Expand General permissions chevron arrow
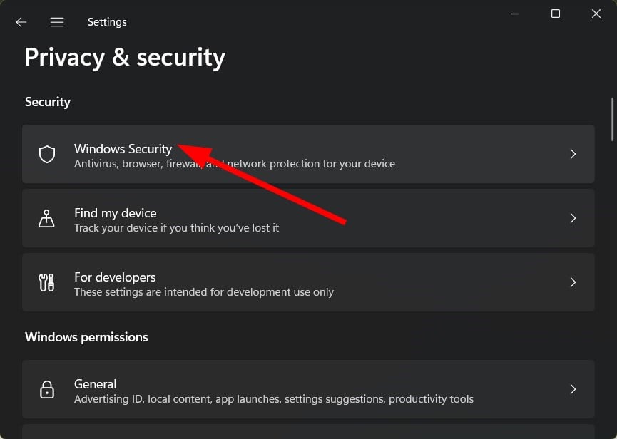 (x=573, y=389)
